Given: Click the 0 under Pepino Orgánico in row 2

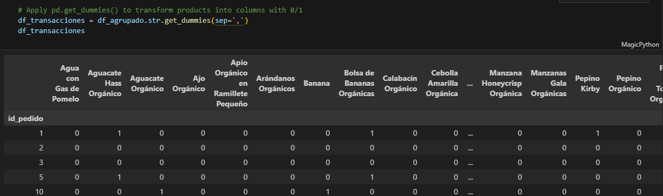Looking at the screenshot, I should pos(640,147).
